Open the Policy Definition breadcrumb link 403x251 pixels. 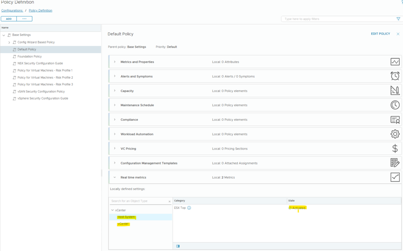pos(41,11)
